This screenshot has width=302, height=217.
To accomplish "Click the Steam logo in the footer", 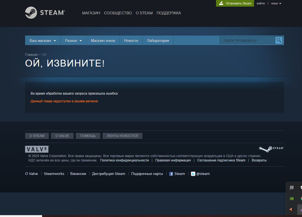I will [x=271, y=149].
